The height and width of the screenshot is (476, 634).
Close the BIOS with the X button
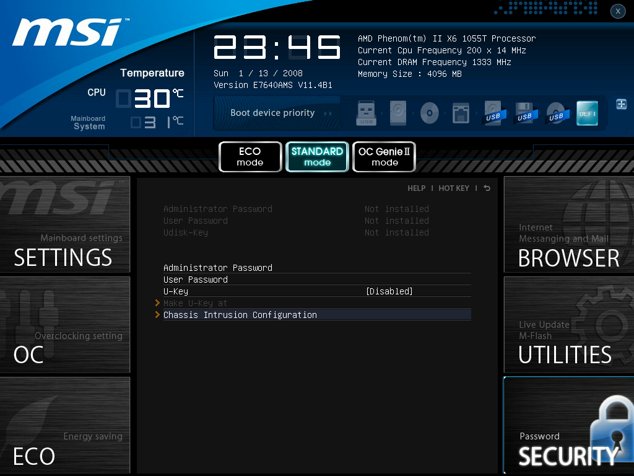click(x=618, y=11)
